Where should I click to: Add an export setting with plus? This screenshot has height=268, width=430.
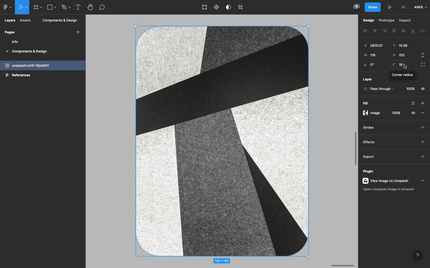pyautogui.click(x=423, y=157)
